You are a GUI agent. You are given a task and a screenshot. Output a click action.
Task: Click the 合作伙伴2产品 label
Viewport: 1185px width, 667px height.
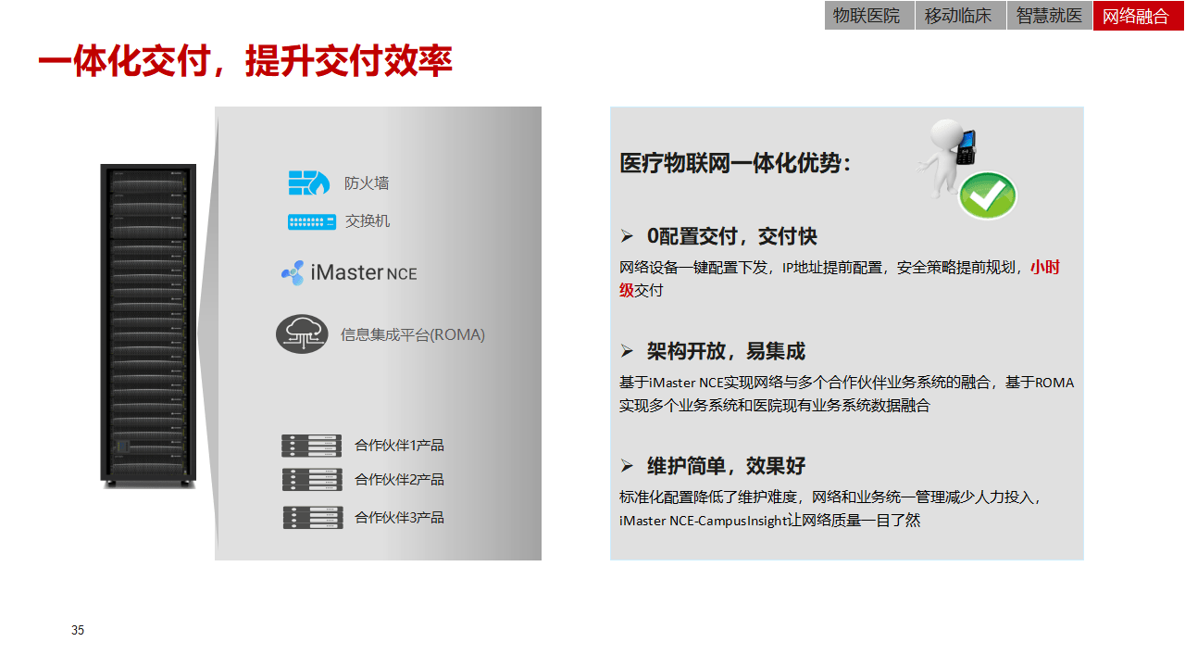point(399,480)
